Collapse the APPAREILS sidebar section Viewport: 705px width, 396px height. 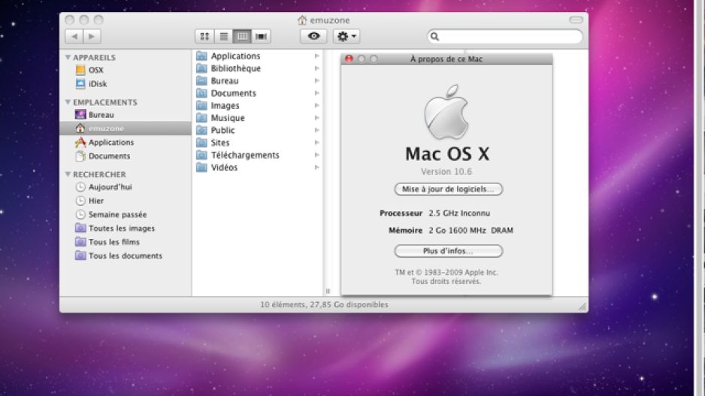point(68,57)
